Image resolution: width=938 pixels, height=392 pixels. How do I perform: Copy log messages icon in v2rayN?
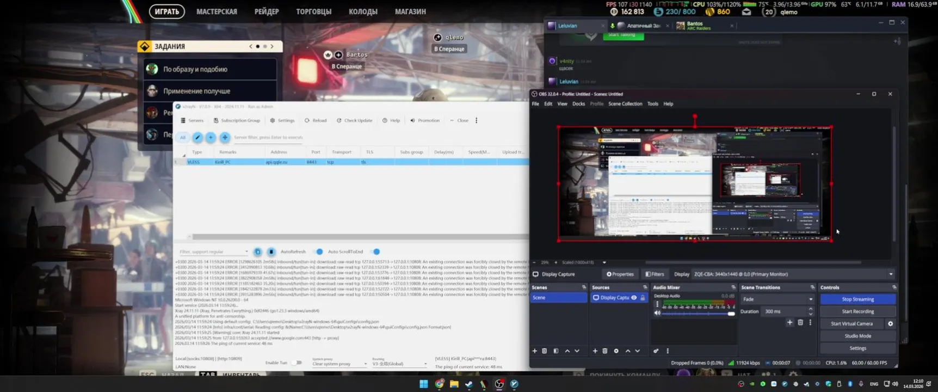click(258, 252)
